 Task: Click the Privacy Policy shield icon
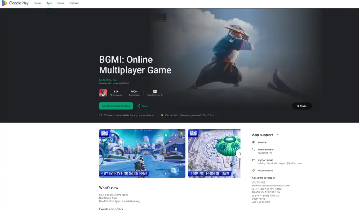pos(253,170)
